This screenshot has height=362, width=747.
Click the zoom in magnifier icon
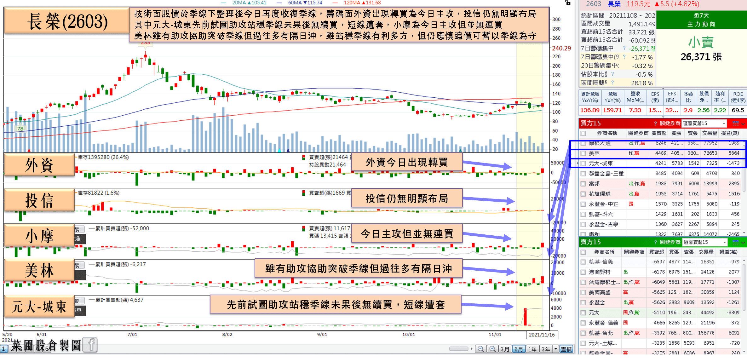[x=492, y=349]
